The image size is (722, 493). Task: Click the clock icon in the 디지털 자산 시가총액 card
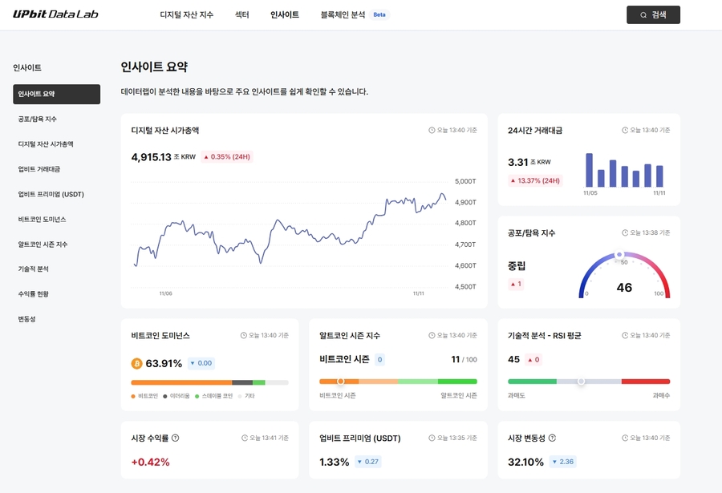tap(431, 130)
